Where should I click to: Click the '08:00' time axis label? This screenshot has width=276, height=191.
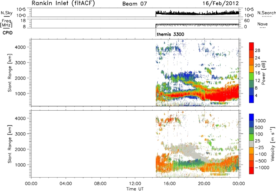100,184
